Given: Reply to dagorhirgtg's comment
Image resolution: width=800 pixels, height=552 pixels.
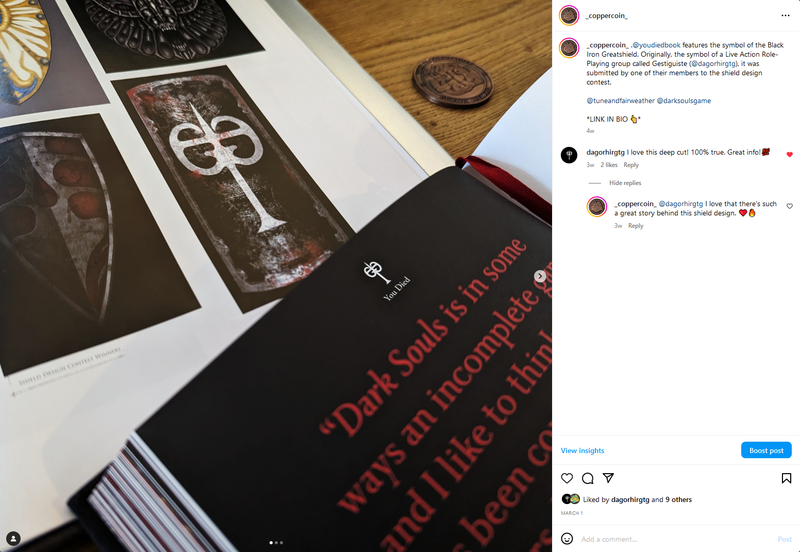Looking at the screenshot, I should pos(631,165).
